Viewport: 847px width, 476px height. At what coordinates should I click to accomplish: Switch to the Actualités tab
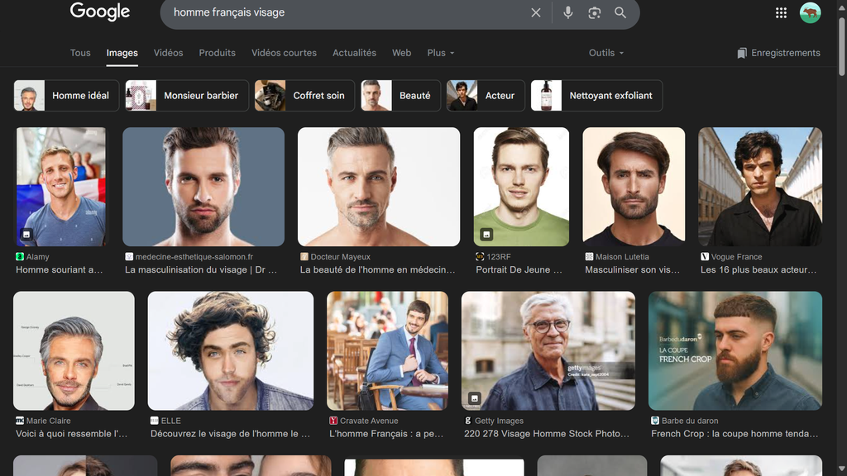coord(354,53)
